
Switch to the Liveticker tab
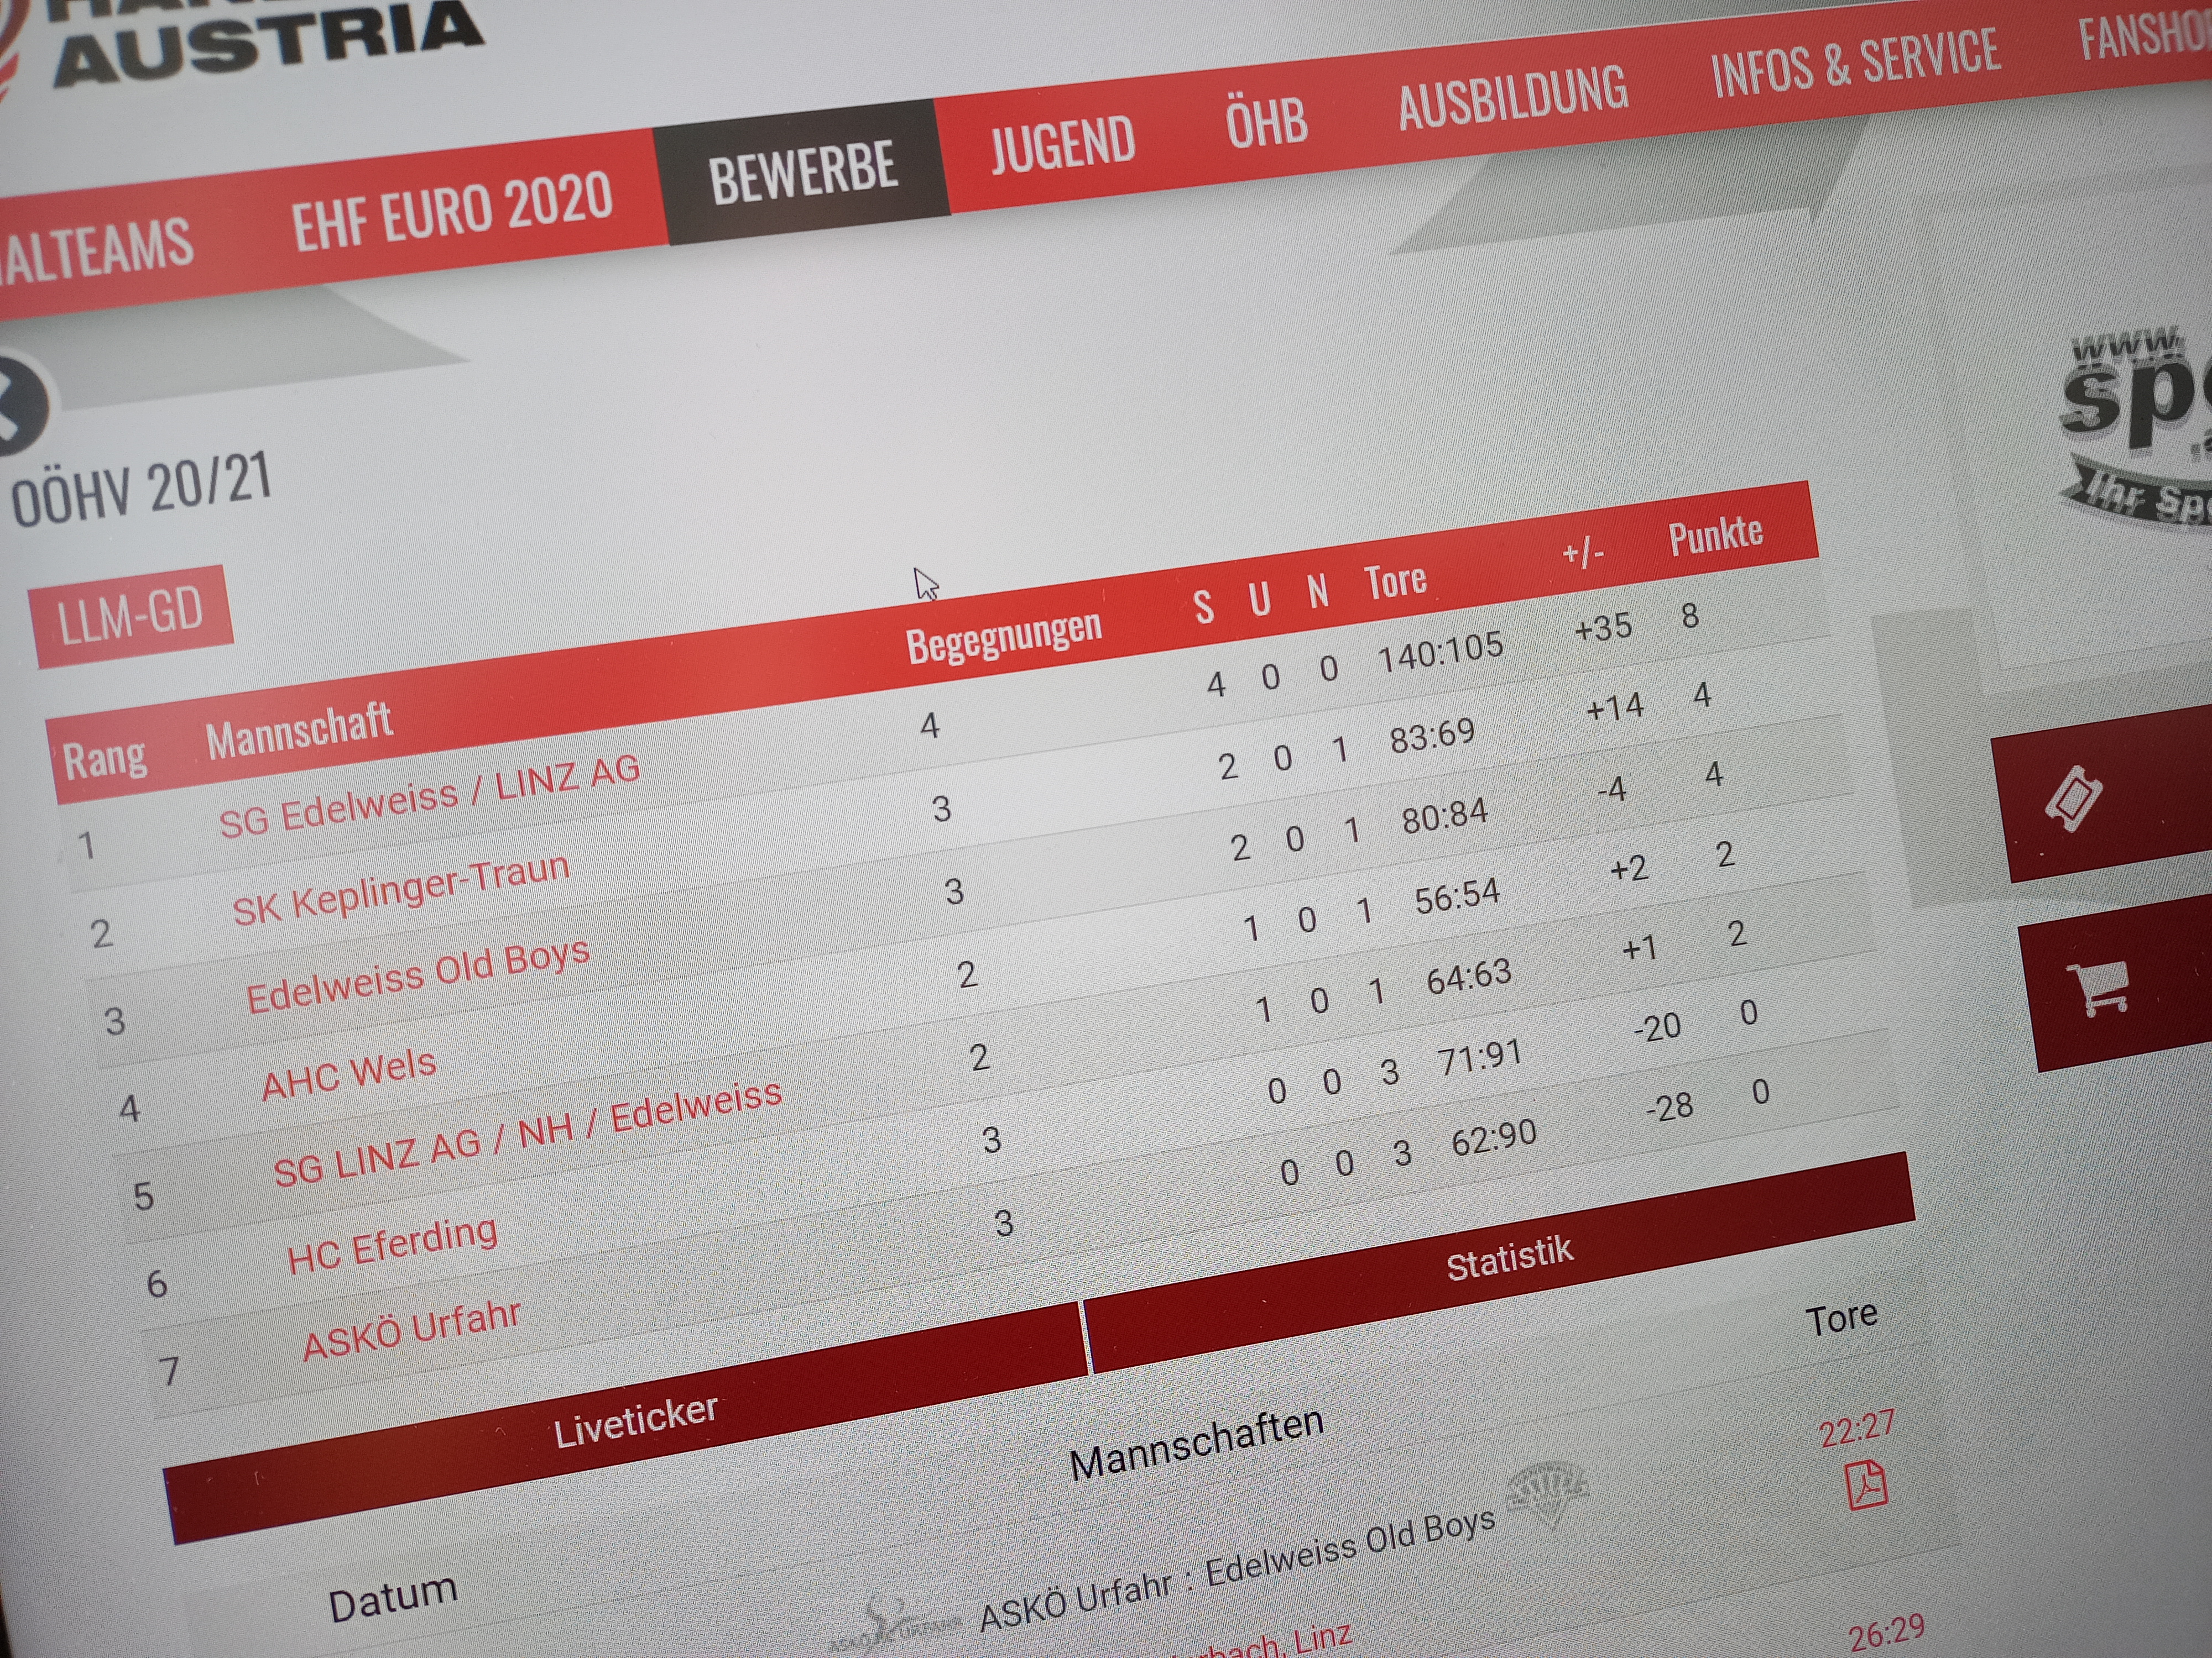pos(636,1421)
